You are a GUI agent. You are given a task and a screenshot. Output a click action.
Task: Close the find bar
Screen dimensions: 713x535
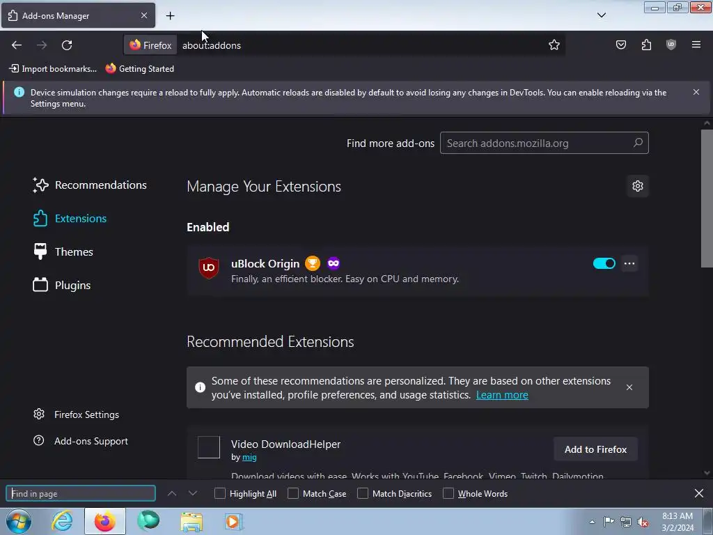[x=699, y=493]
